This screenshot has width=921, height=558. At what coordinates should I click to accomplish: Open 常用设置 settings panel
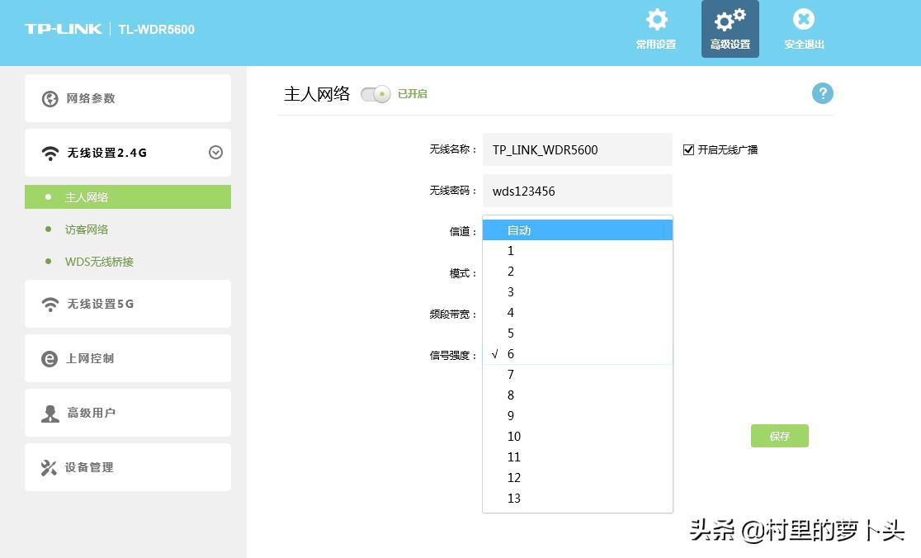point(655,27)
